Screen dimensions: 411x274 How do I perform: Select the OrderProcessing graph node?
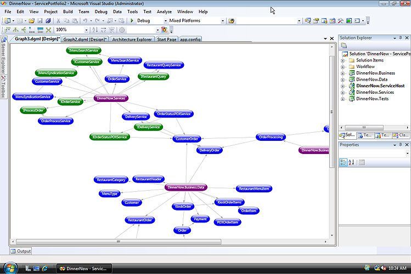coord(271,137)
